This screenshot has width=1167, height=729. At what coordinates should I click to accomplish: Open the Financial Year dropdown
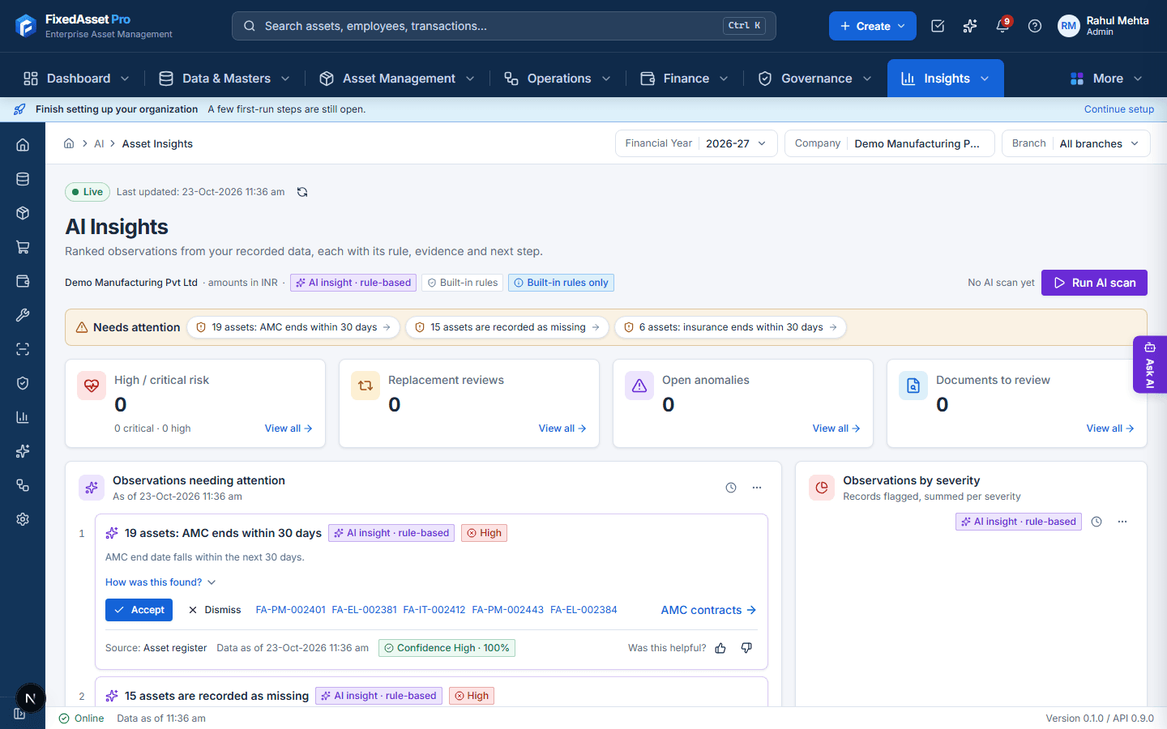(x=696, y=143)
